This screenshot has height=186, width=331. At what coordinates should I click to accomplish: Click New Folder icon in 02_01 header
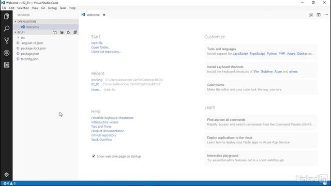tap(62, 32)
